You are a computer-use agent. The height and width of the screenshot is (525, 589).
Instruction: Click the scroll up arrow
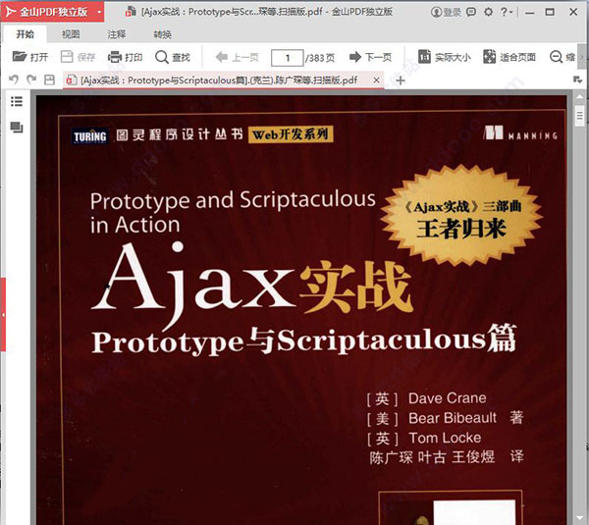(x=580, y=97)
